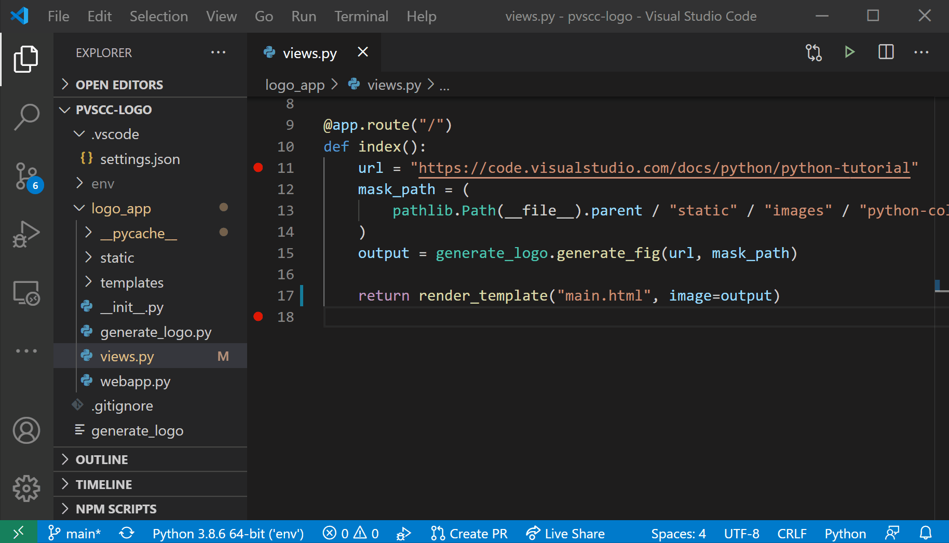Remove the breakpoint on line 11
This screenshot has width=949, height=543.
point(258,167)
